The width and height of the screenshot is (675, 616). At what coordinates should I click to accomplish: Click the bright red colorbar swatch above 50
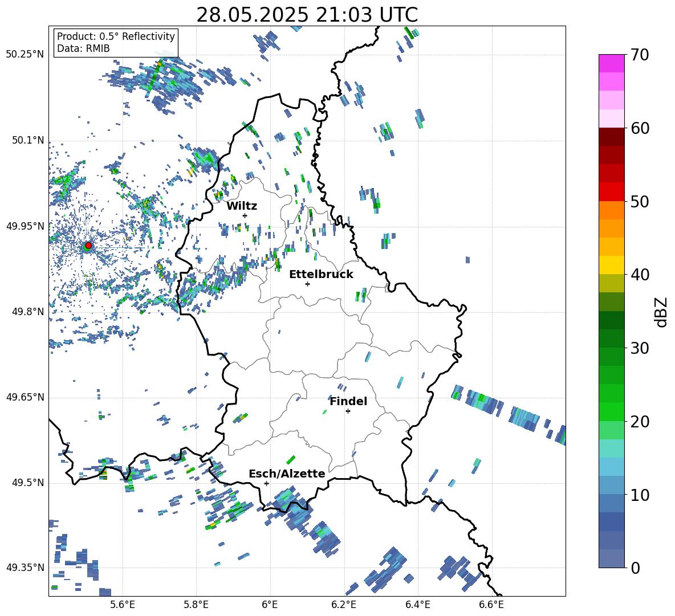(x=611, y=192)
